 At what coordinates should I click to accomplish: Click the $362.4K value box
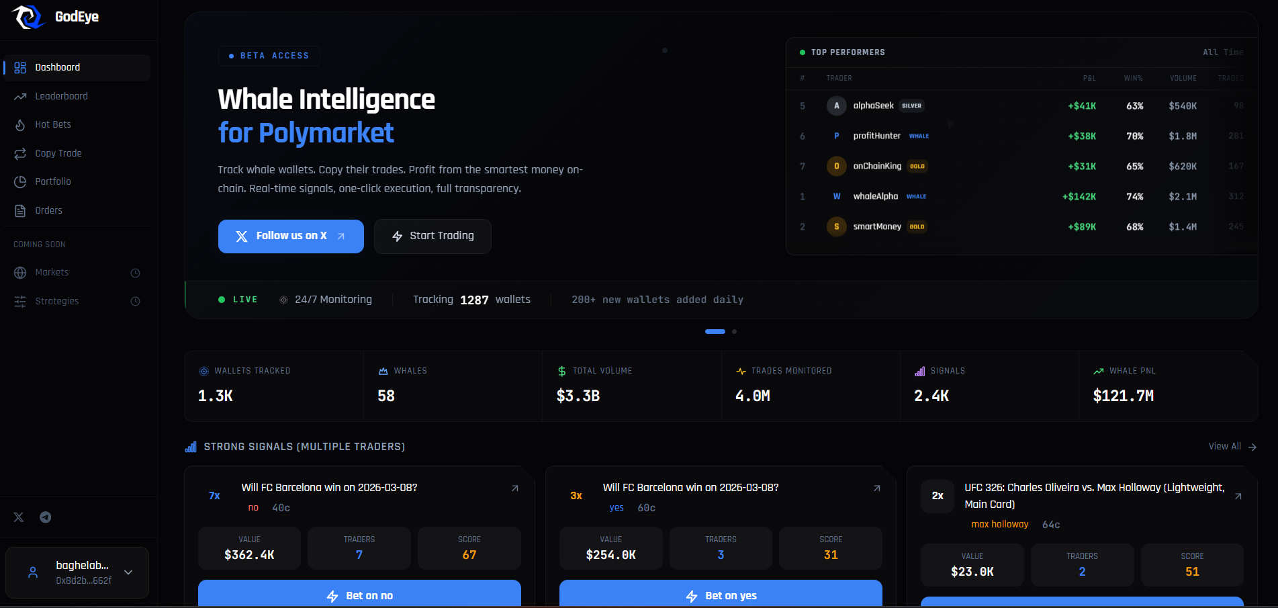coord(249,548)
